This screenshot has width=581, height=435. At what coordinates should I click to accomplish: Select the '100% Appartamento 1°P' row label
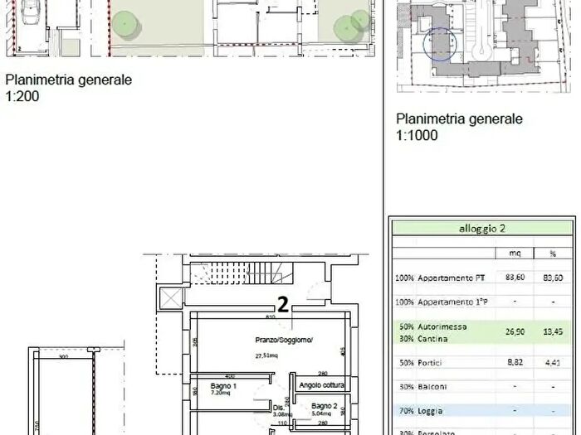point(442,302)
